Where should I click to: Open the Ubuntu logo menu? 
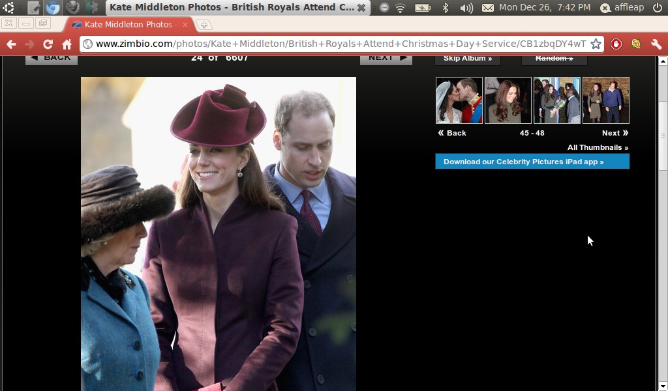click(8, 7)
